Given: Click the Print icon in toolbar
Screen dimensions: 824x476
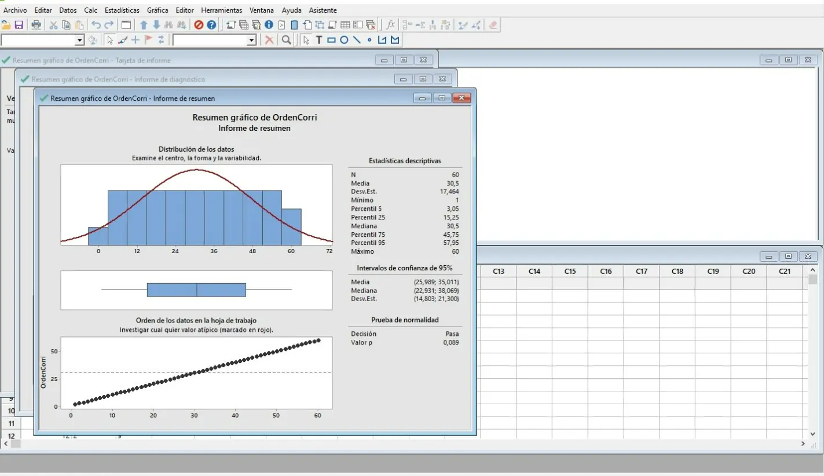Looking at the screenshot, I should coord(36,25).
